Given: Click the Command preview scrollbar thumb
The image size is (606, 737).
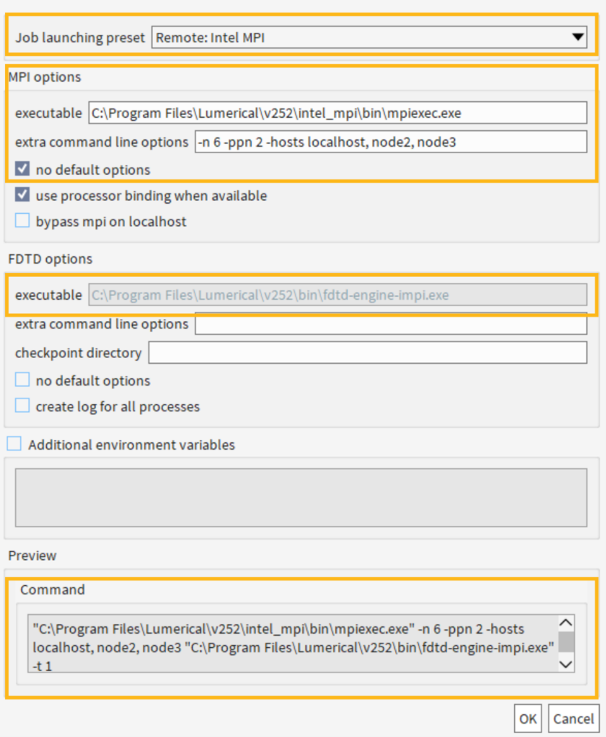Looking at the screenshot, I should point(566,642).
